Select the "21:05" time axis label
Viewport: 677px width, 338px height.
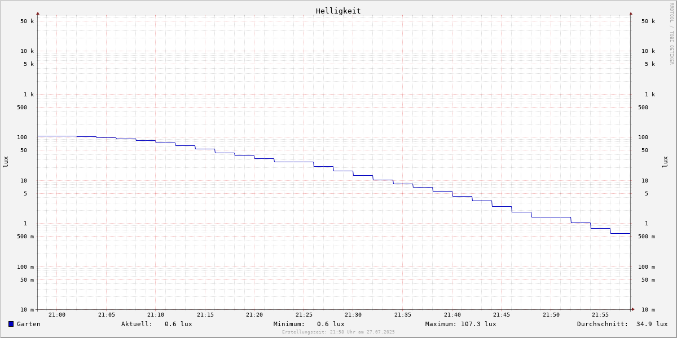(107, 315)
